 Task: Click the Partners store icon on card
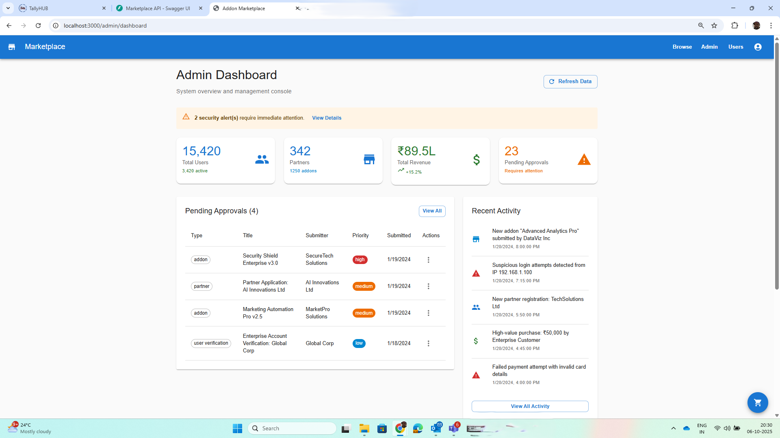tap(369, 160)
